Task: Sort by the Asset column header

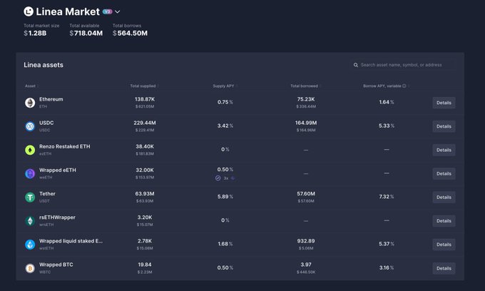Action: click(30, 86)
